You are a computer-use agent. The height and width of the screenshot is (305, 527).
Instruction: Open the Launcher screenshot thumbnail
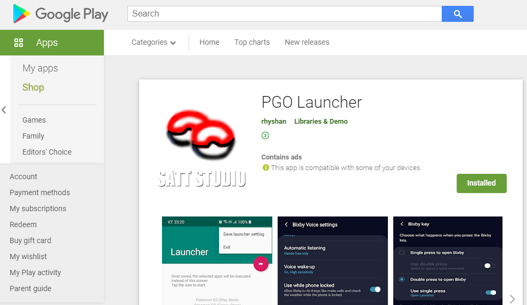point(217,261)
